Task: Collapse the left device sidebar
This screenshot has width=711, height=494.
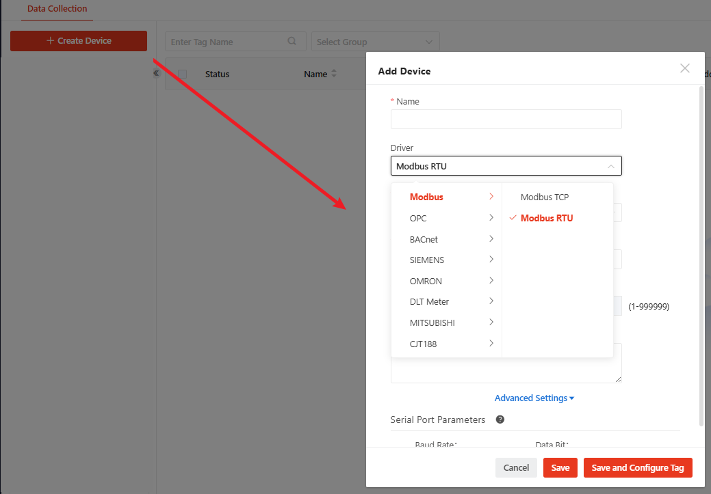Action: (156, 73)
